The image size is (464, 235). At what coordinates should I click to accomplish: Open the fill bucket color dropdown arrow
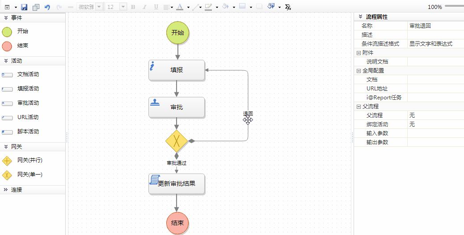pyautogui.click(x=234, y=8)
